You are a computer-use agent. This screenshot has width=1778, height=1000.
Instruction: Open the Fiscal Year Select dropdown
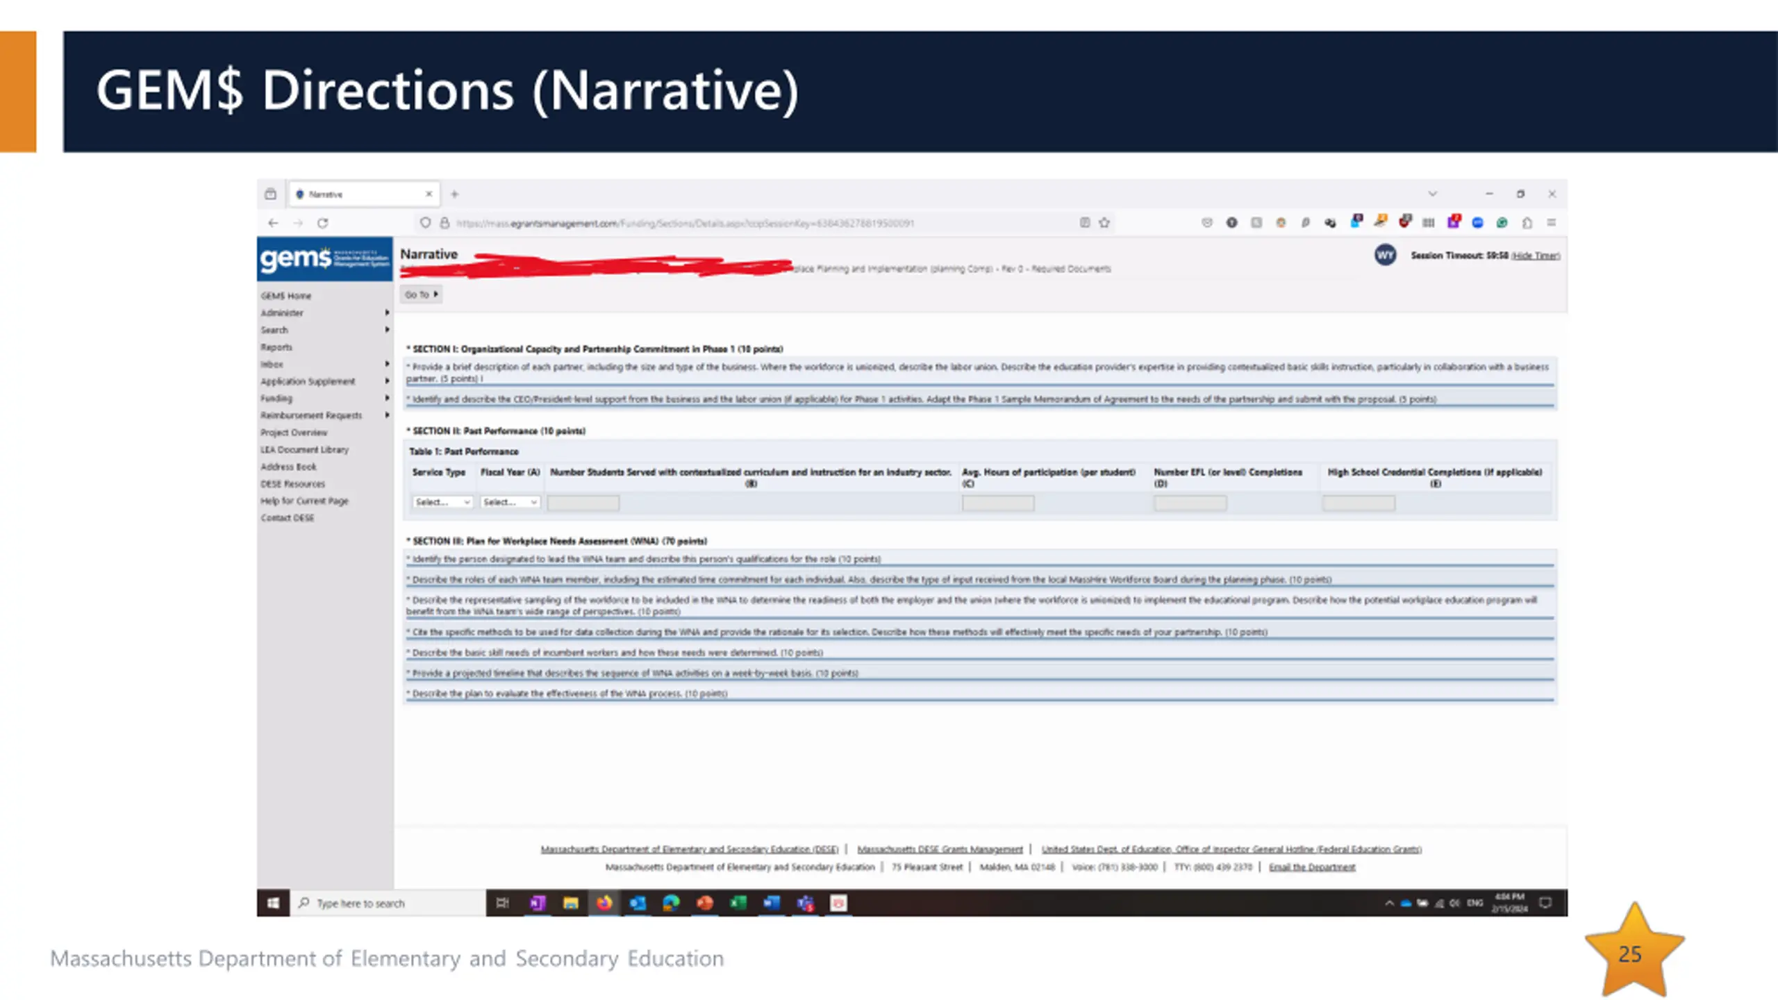(x=510, y=502)
